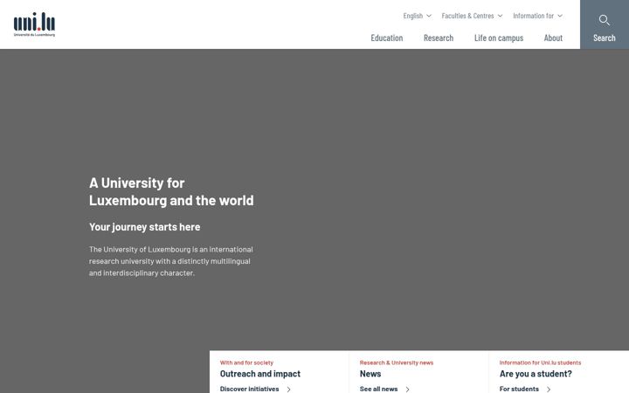Click the chevron beside English

[429, 16]
